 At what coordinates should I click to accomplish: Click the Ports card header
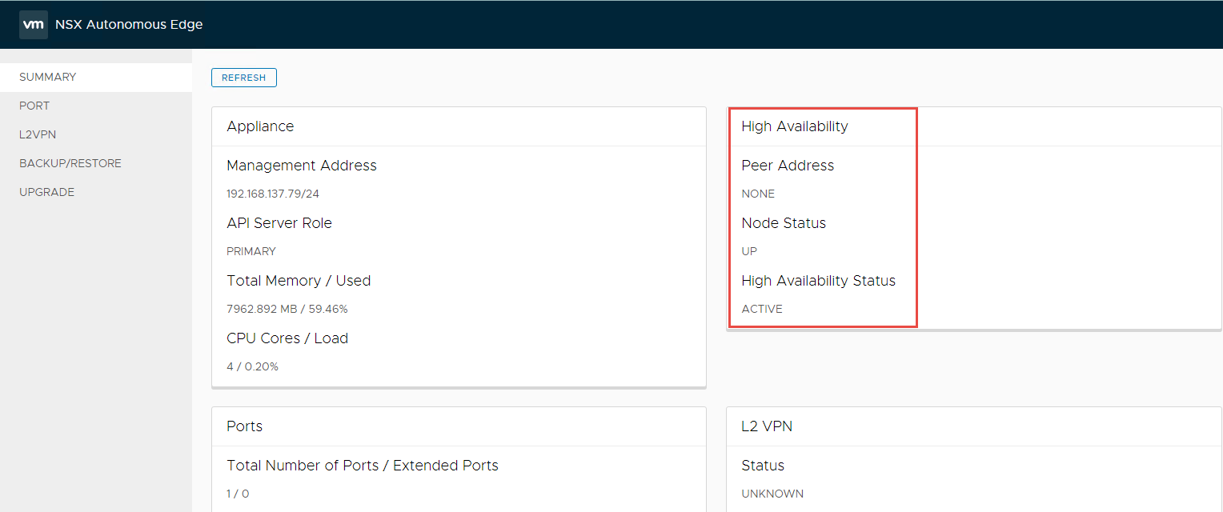[245, 426]
